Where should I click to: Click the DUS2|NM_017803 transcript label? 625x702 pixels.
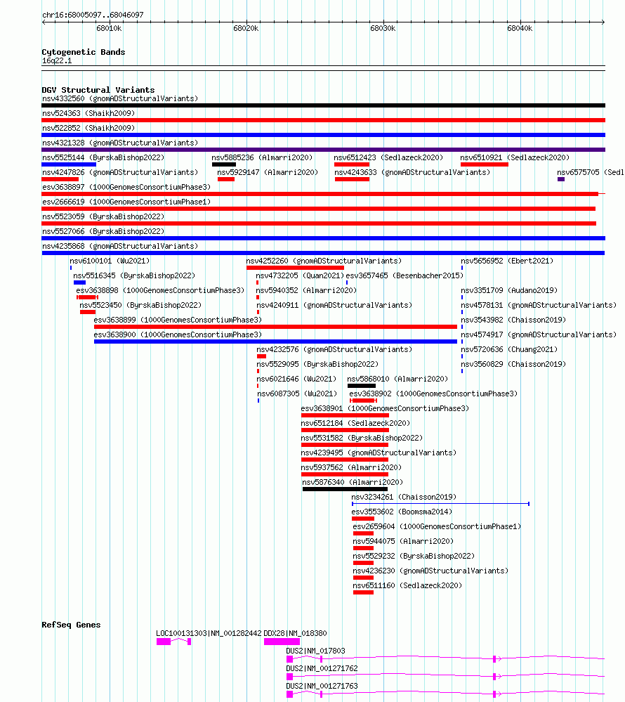(315, 651)
